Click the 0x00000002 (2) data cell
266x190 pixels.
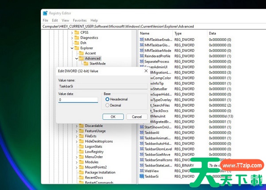point(220,105)
